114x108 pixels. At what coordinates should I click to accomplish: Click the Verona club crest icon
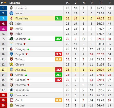(x=11, y=105)
